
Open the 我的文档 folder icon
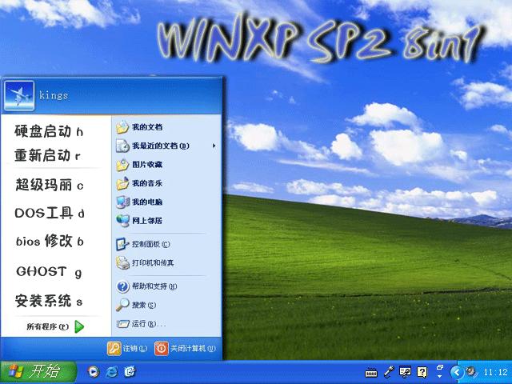pos(122,127)
